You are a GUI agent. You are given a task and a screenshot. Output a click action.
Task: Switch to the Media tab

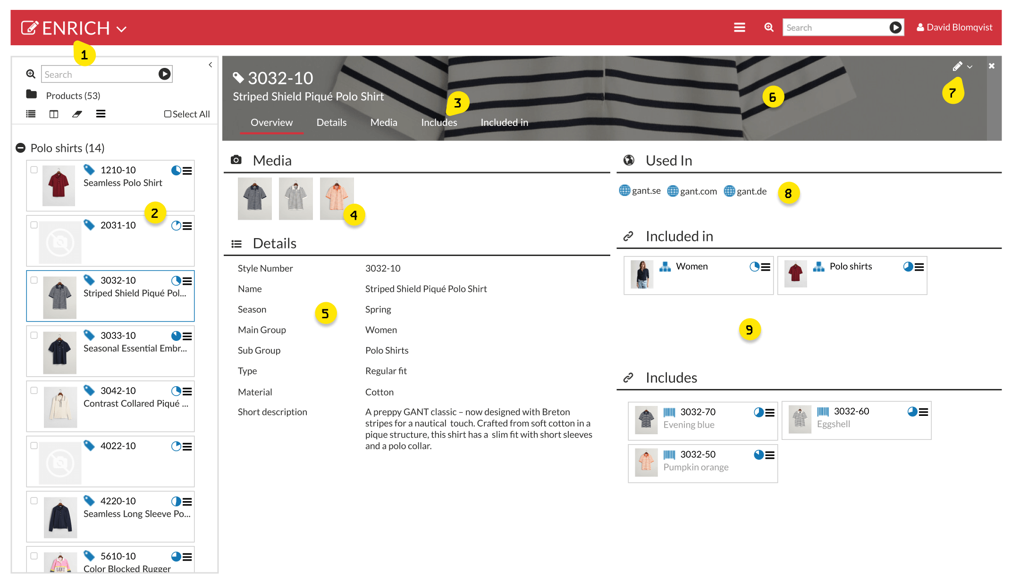point(384,123)
